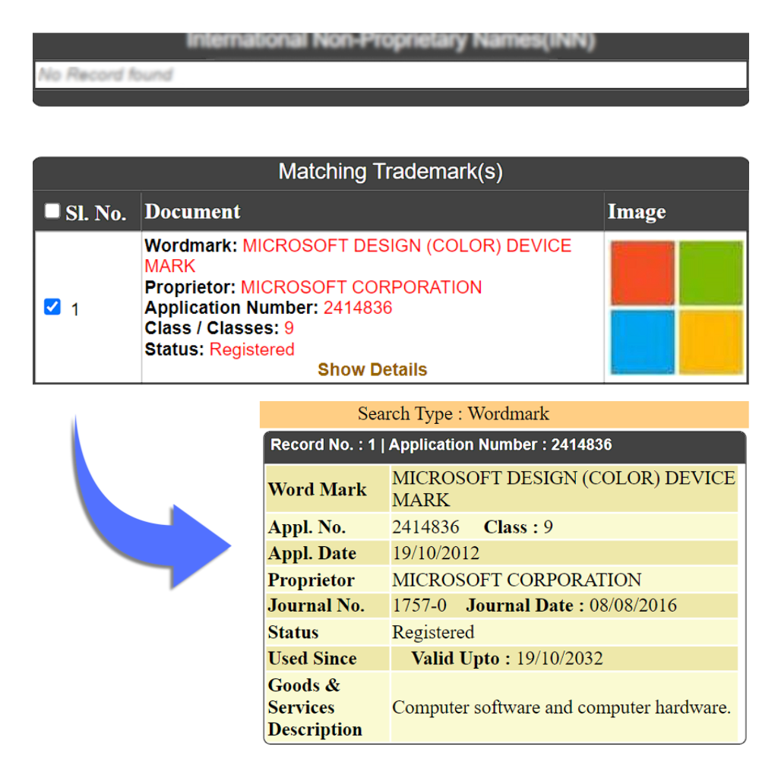
Task: Click the Goods & Services description text
Action: [x=561, y=707]
